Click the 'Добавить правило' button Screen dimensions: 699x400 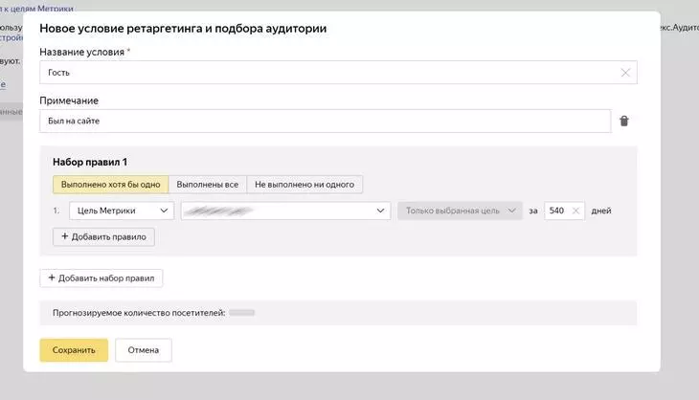(103, 237)
